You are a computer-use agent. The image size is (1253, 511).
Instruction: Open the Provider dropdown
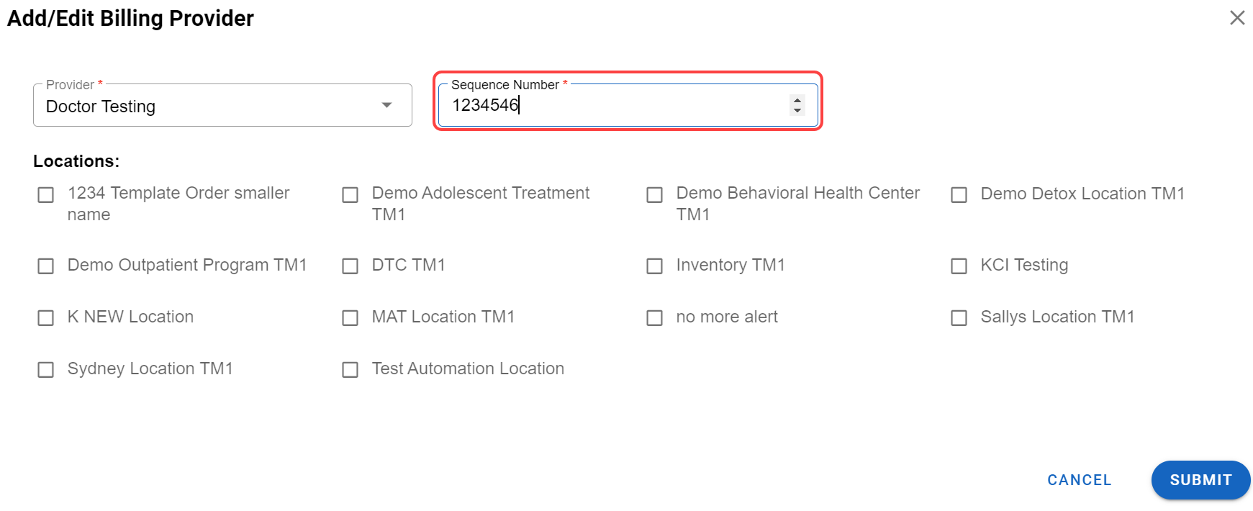222,106
